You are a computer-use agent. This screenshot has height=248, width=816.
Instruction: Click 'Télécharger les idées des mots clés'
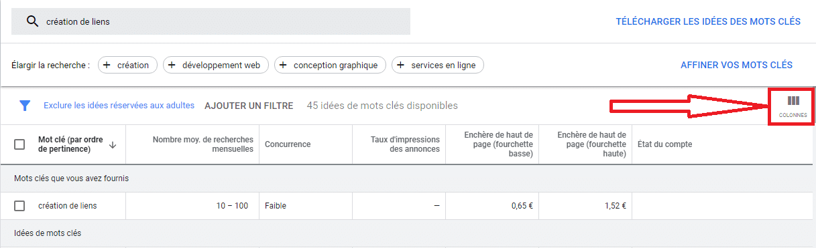pos(708,21)
